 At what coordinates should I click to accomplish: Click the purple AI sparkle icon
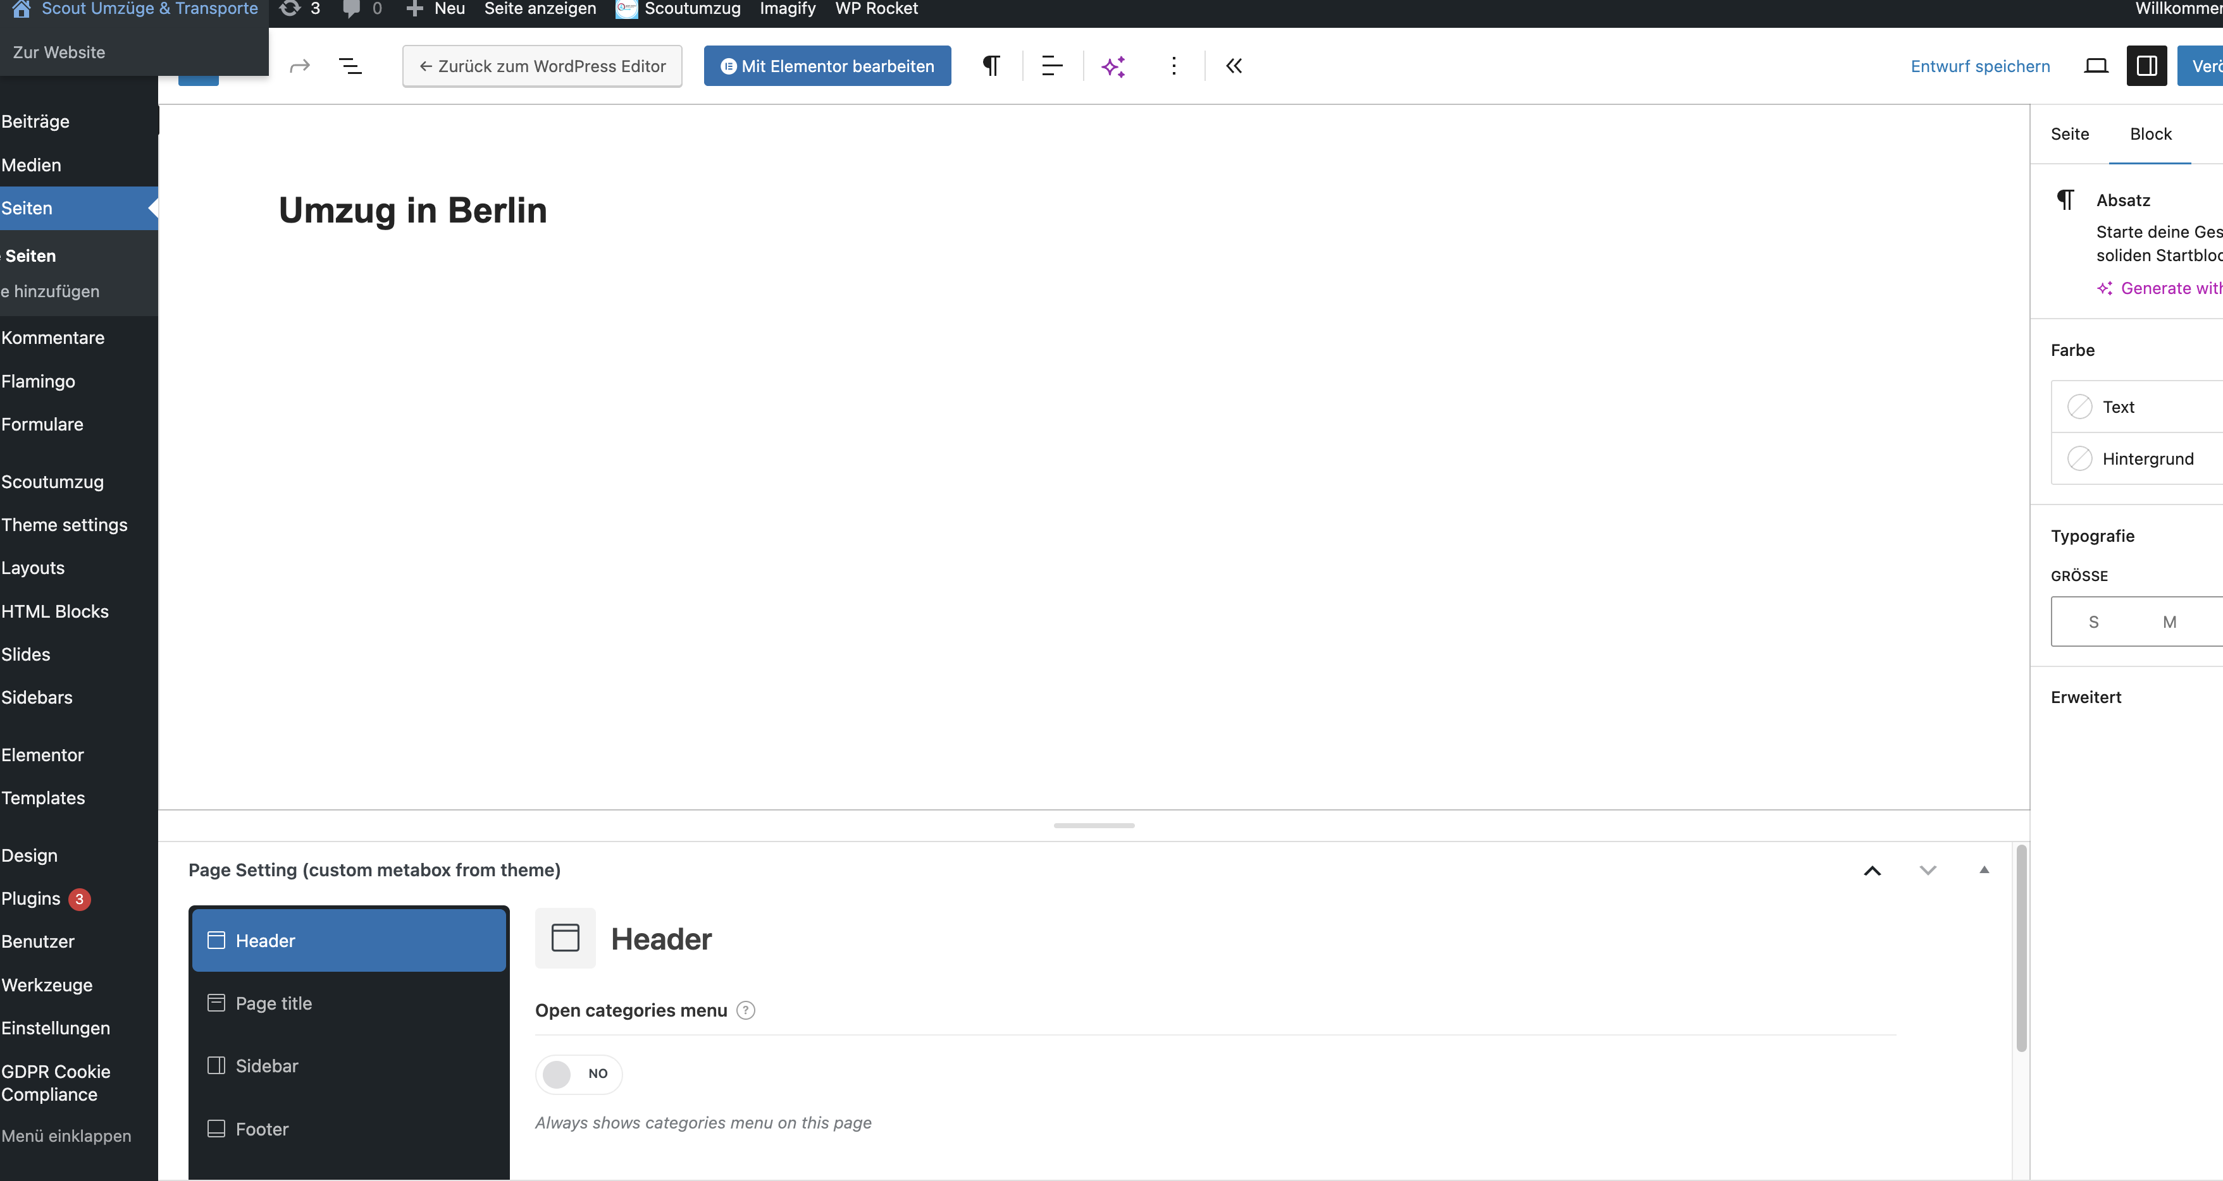(x=1113, y=66)
